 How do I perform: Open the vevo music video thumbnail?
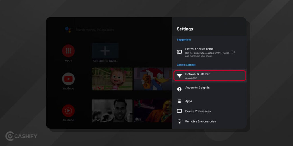112,111
